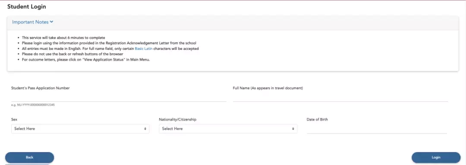Collapse the Important Notes chevron icon
This screenshot has height=165, width=466.
point(51,22)
